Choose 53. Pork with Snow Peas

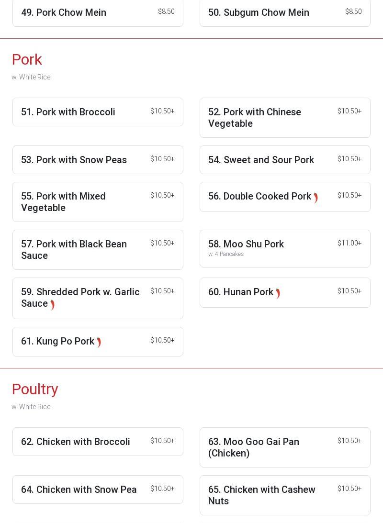click(98, 160)
